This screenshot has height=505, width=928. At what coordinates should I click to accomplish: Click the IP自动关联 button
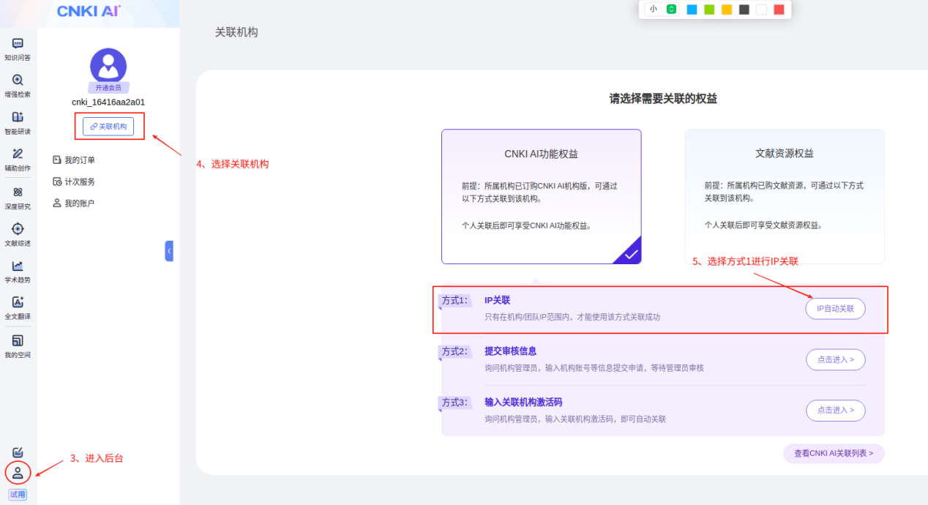(835, 309)
